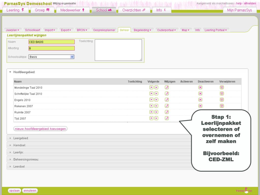This screenshot has width=260, height=195.
Task: Open the Export dropdown menu
Action: [66, 30]
